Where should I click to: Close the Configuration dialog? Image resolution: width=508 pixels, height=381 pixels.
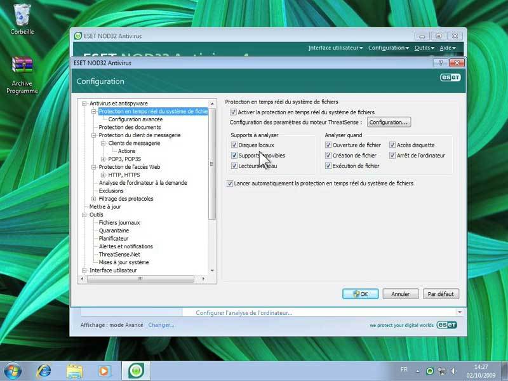[457, 63]
